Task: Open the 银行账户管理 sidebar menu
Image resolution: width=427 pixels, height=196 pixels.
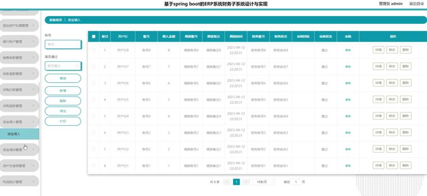Action: [x=19, y=42]
